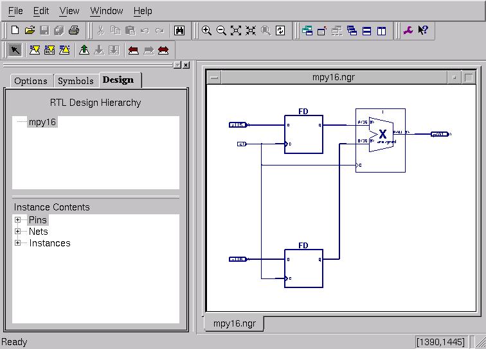This screenshot has height=349, width=486.
Task: Click the binoculars Find icon
Action: [179, 30]
